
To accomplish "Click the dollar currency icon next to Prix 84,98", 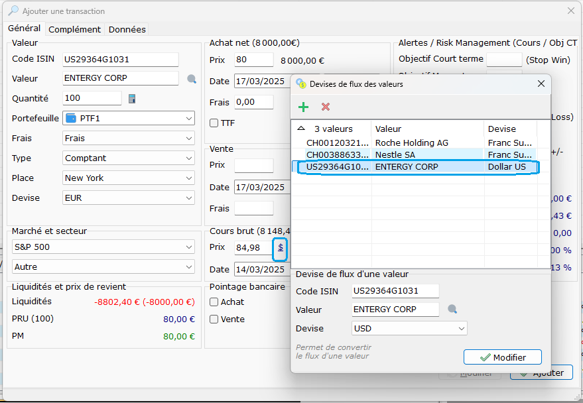I will [281, 248].
